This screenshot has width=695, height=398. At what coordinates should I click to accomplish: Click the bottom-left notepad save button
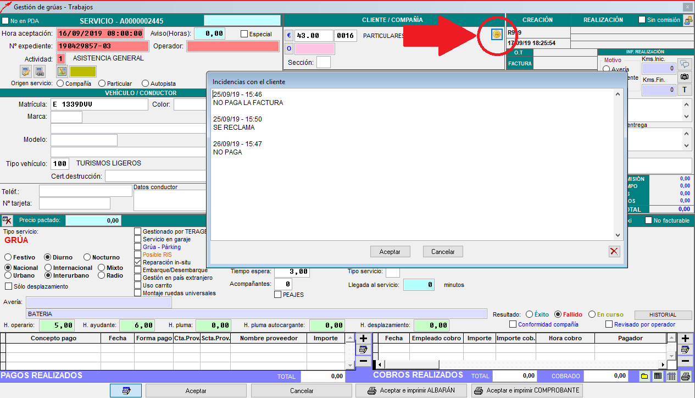(x=126, y=391)
